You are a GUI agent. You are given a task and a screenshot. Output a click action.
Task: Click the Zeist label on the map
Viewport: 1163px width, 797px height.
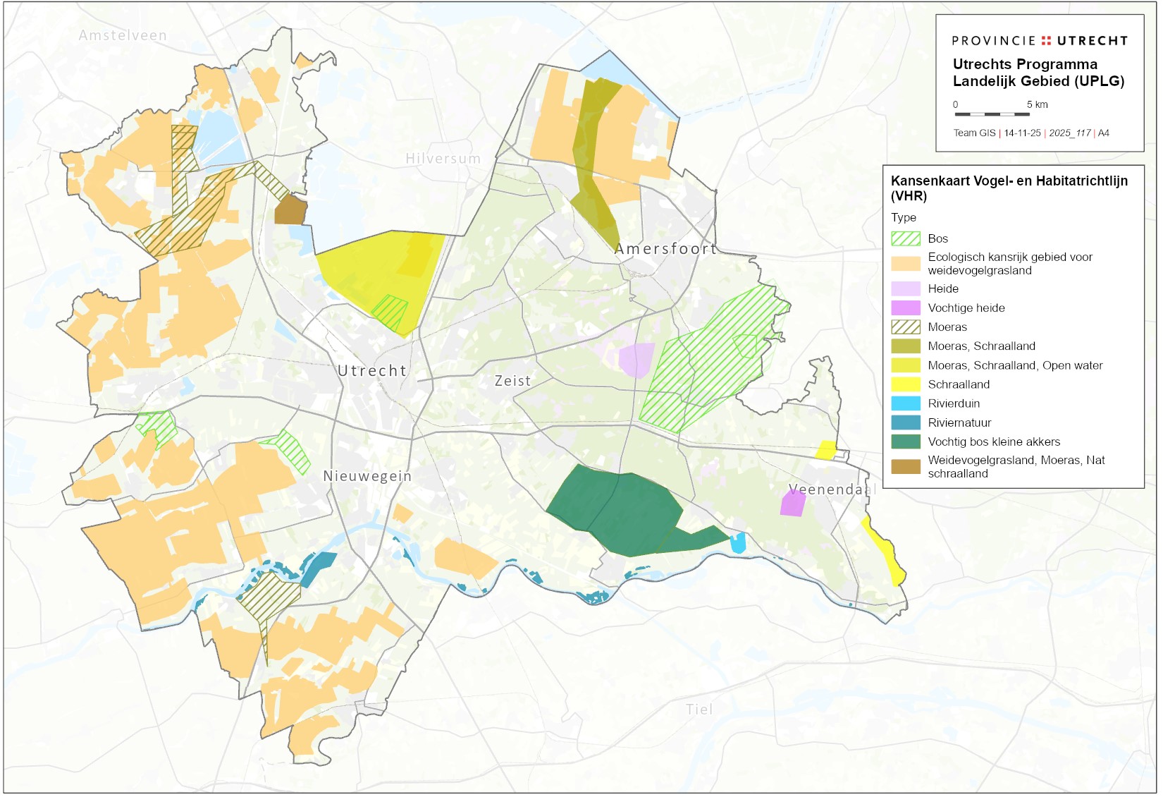point(512,381)
